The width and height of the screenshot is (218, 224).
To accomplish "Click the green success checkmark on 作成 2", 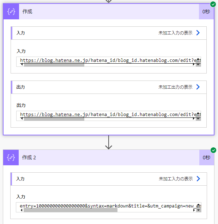I will [x=213, y=150].
